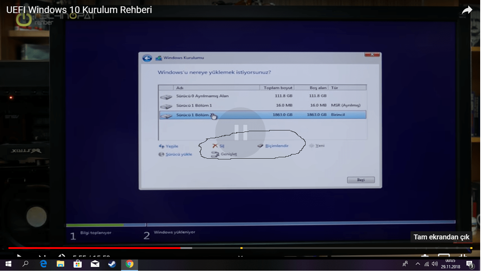Close the Windows Kurulumu dialog with red X

(372, 55)
